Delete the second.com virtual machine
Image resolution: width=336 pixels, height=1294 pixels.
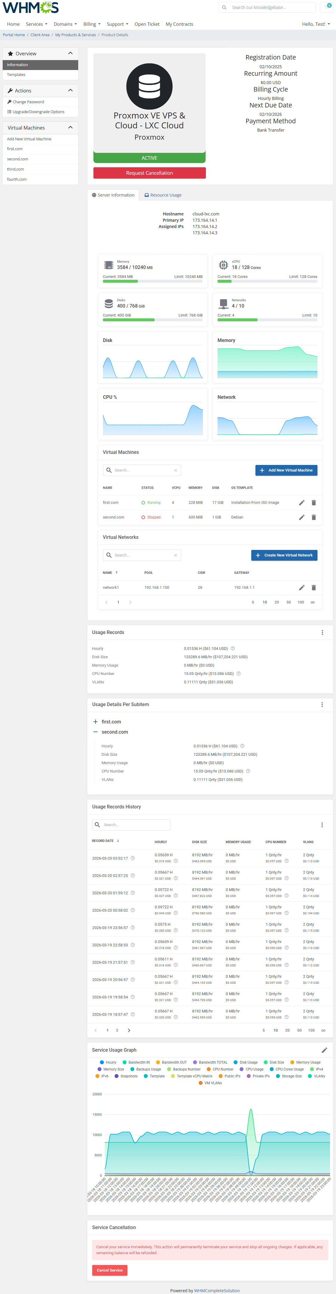click(313, 517)
